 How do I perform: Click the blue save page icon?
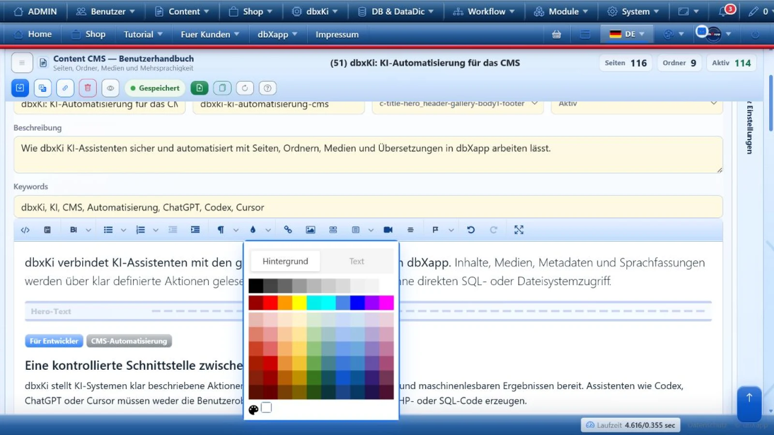(x=20, y=88)
